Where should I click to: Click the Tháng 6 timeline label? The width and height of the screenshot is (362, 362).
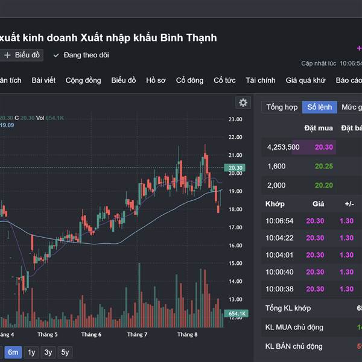[91, 334]
